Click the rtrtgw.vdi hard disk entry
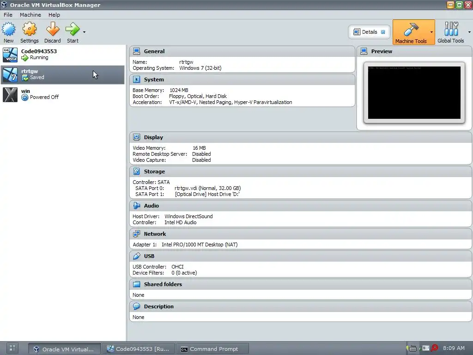The image size is (473, 355). coord(207,188)
